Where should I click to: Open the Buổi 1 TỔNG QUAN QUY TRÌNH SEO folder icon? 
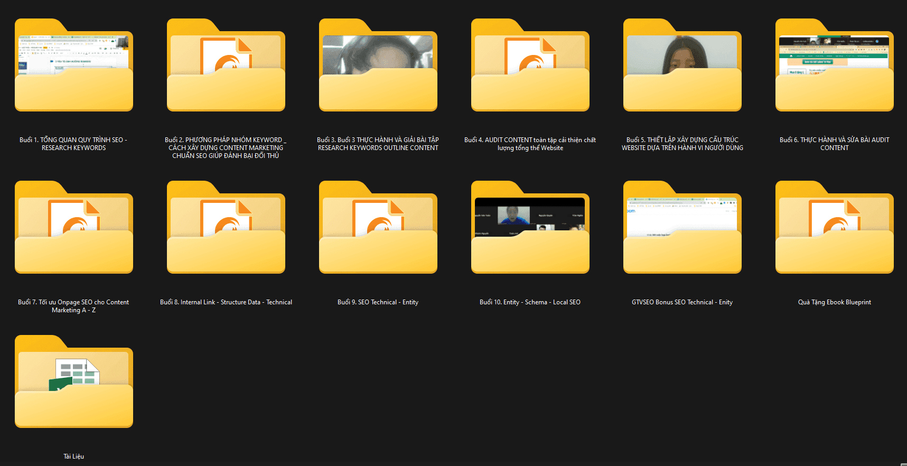point(74,65)
